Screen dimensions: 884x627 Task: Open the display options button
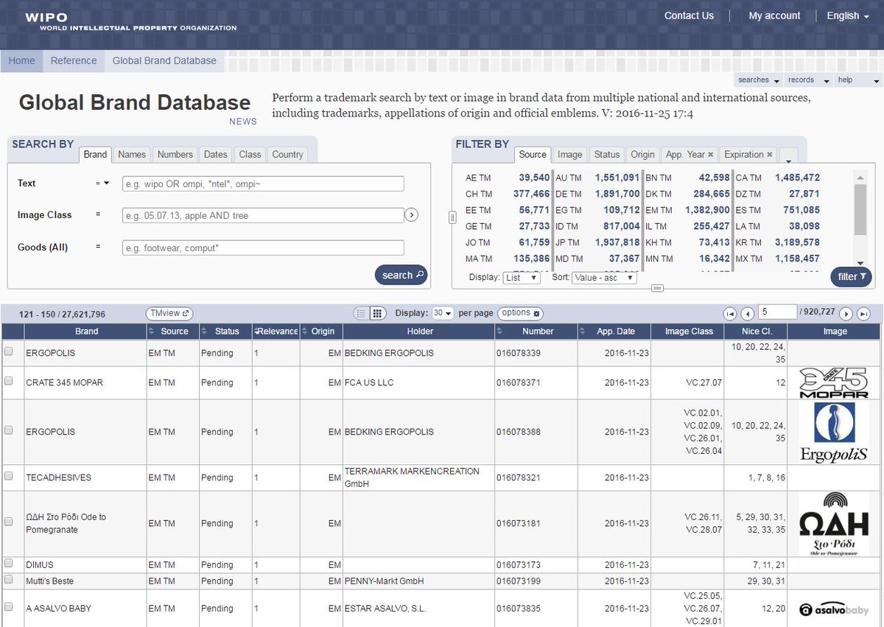point(520,313)
